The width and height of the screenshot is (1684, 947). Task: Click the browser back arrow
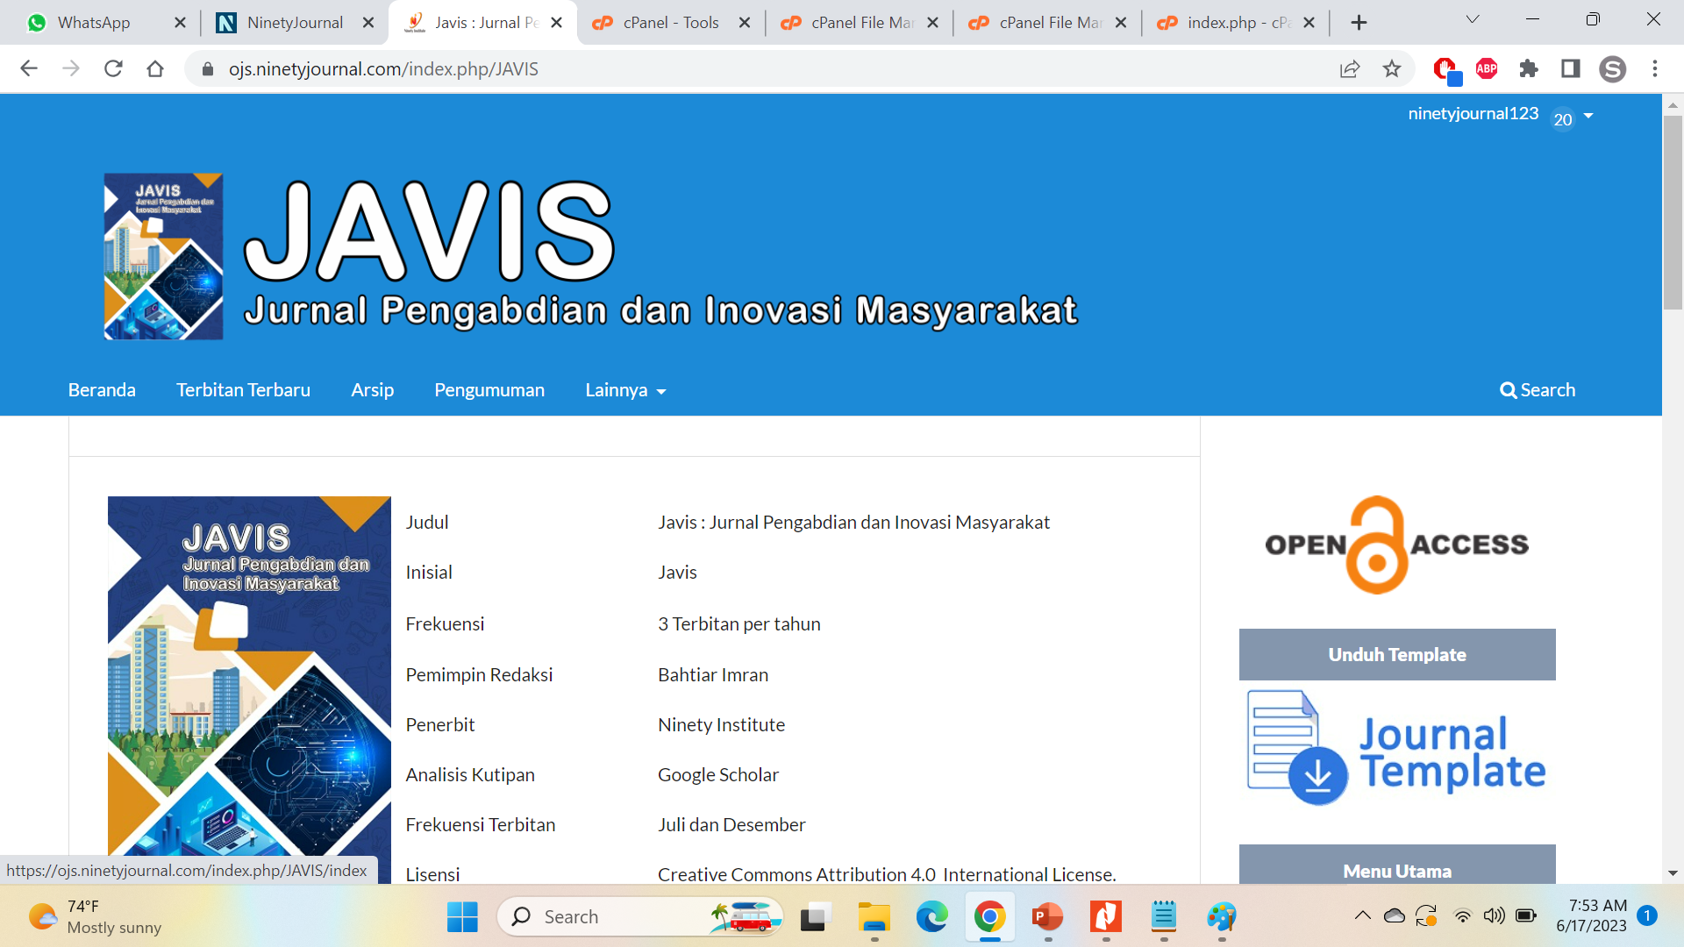29,68
